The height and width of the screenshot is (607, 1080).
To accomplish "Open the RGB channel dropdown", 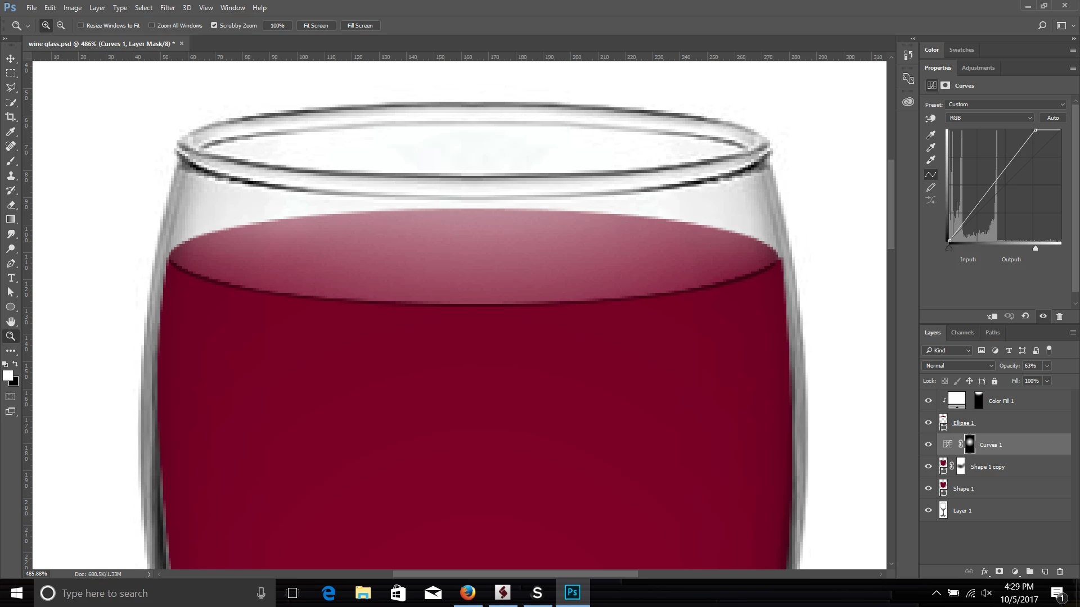I will coord(990,118).
